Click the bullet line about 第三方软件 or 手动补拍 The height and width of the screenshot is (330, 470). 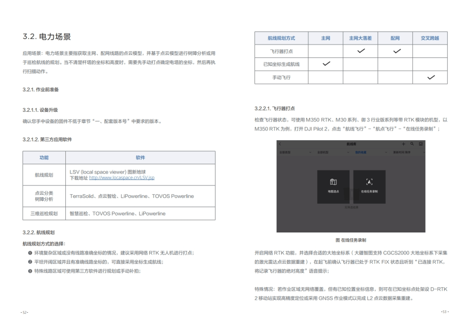84,271
